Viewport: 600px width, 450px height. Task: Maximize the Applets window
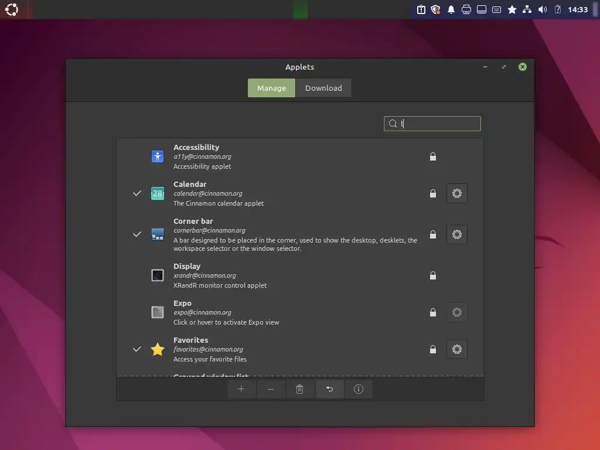pos(503,67)
